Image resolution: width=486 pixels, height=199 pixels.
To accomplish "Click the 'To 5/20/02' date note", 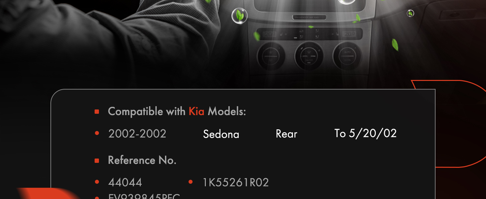I will click(x=365, y=133).
